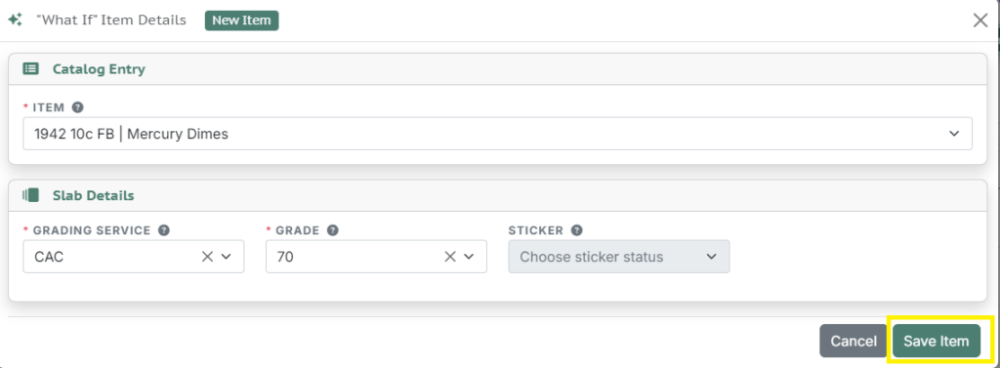Click the Cancel button

854,342
